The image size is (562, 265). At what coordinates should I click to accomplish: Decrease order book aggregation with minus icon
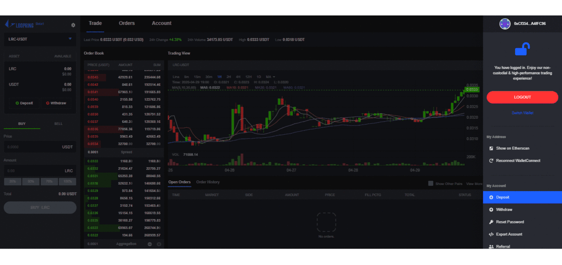click(150, 244)
